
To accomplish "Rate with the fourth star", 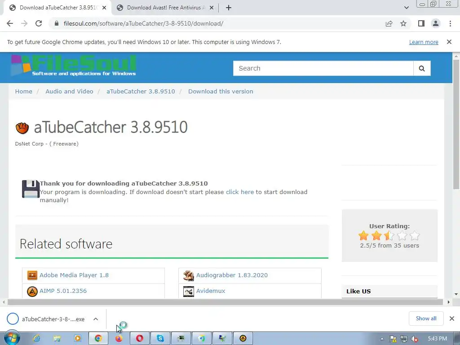I will coord(402,235).
